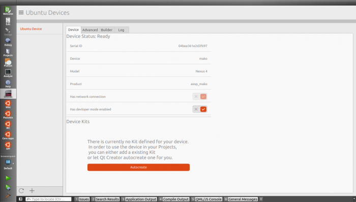Viewport: 356px width, 202px height.
Task: Open the Compile Output pane
Action: point(174,199)
